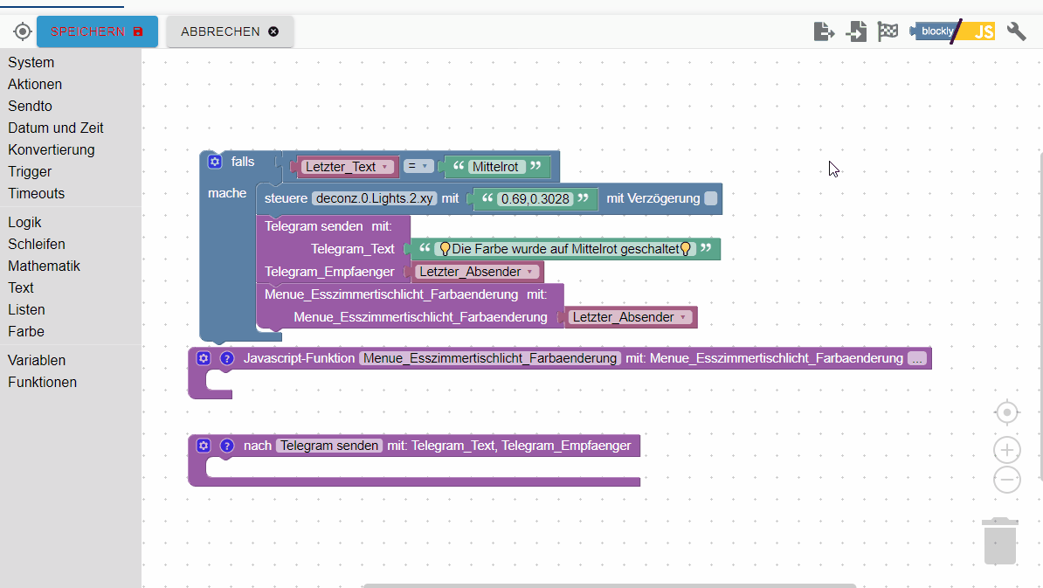Select the deconz.0.Lights.2.xy object ID field
The image size is (1043, 588).
375,198
